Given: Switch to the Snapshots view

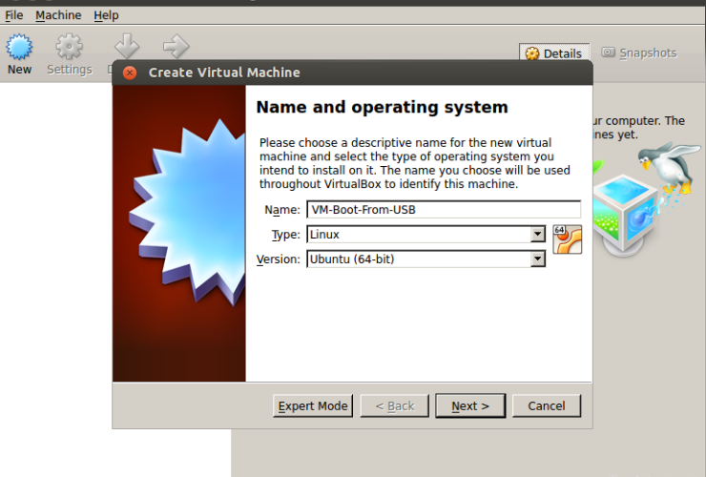Looking at the screenshot, I should 638,53.
